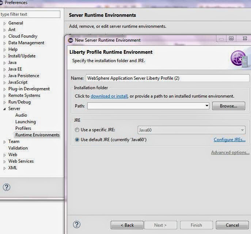The image size is (251, 234).
Task: Click the help icon in Preferences window
Action: click(7, 187)
